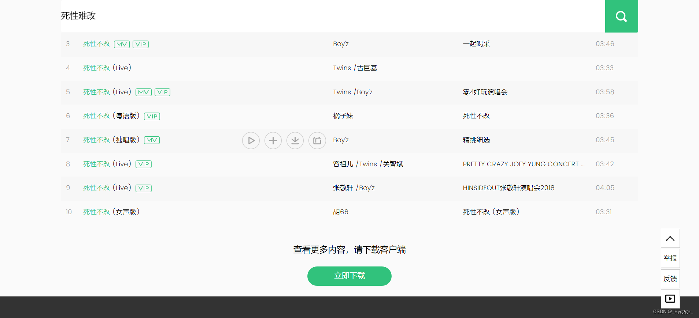
Task: Click VIP badge on song 3 row
Action: pyautogui.click(x=141, y=44)
